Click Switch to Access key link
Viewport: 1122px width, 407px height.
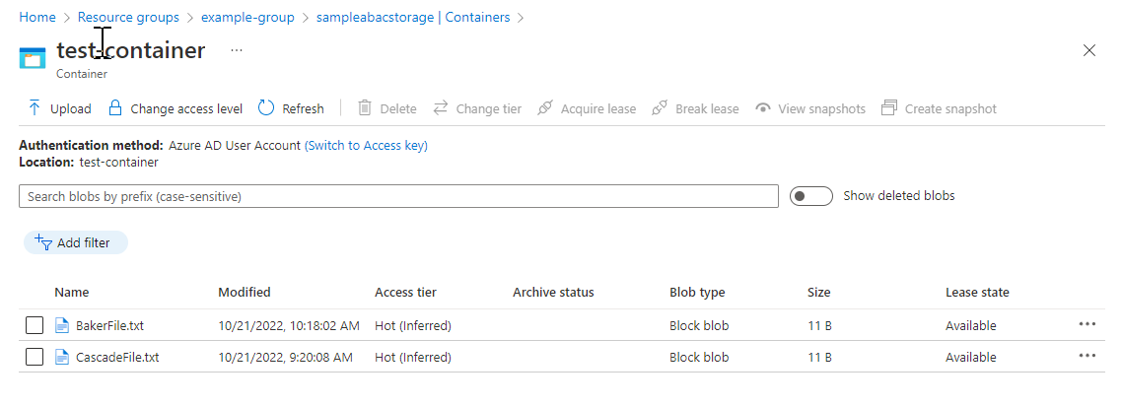point(366,145)
